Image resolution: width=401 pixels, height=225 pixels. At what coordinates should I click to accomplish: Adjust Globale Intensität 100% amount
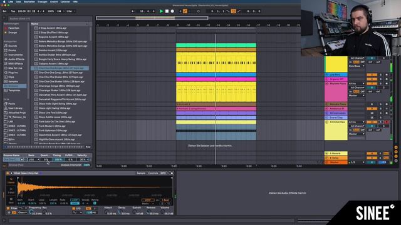pos(87,165)
